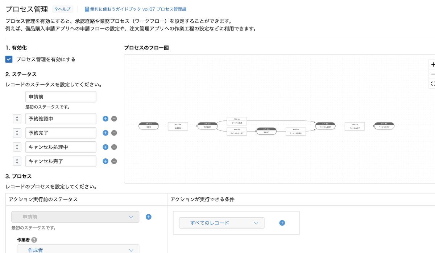Click the 申請前 status input field
Image resolution: width=435 pixels, height=253 pixels.
point(61,97)
